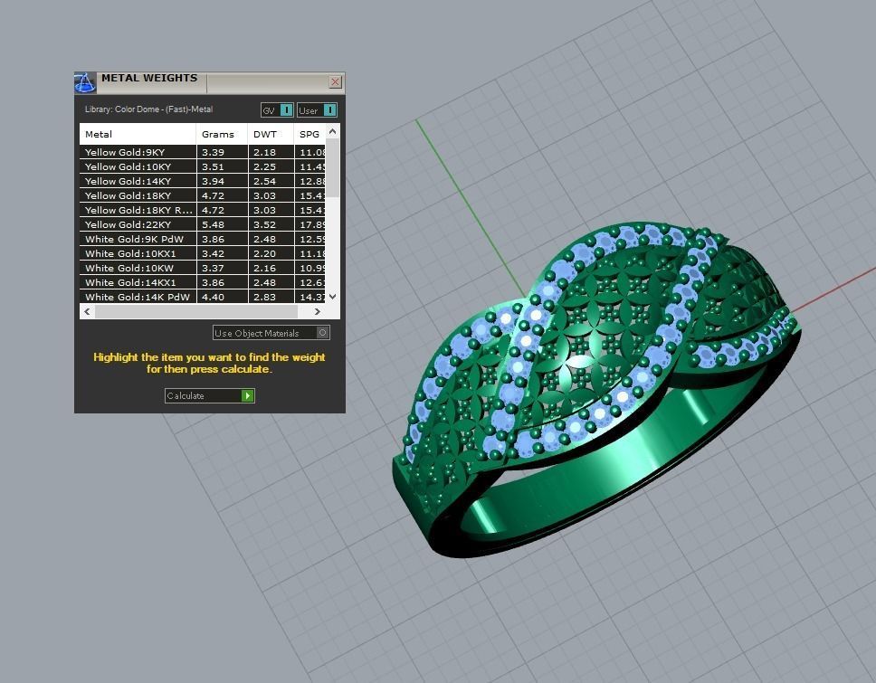Click the 2.16 DWT value
This screenshot has width=876, height=683.
[x=264, y=268]
